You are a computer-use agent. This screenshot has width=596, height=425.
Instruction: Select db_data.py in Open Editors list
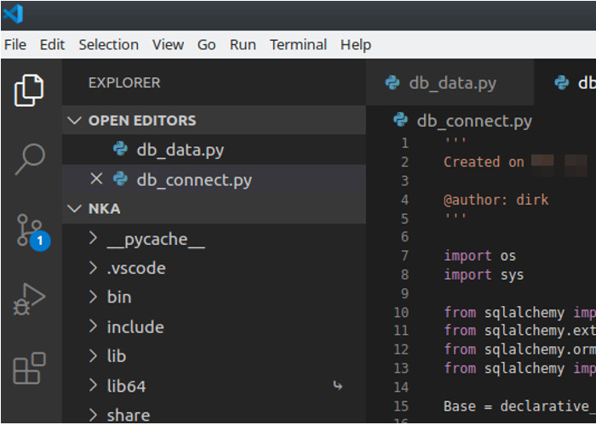tap(180, 150)
